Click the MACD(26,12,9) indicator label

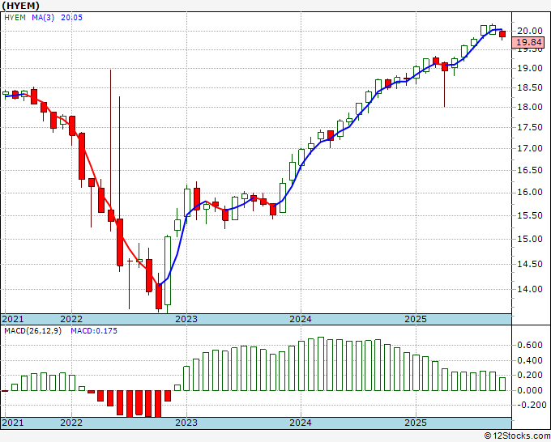[32, 331]
